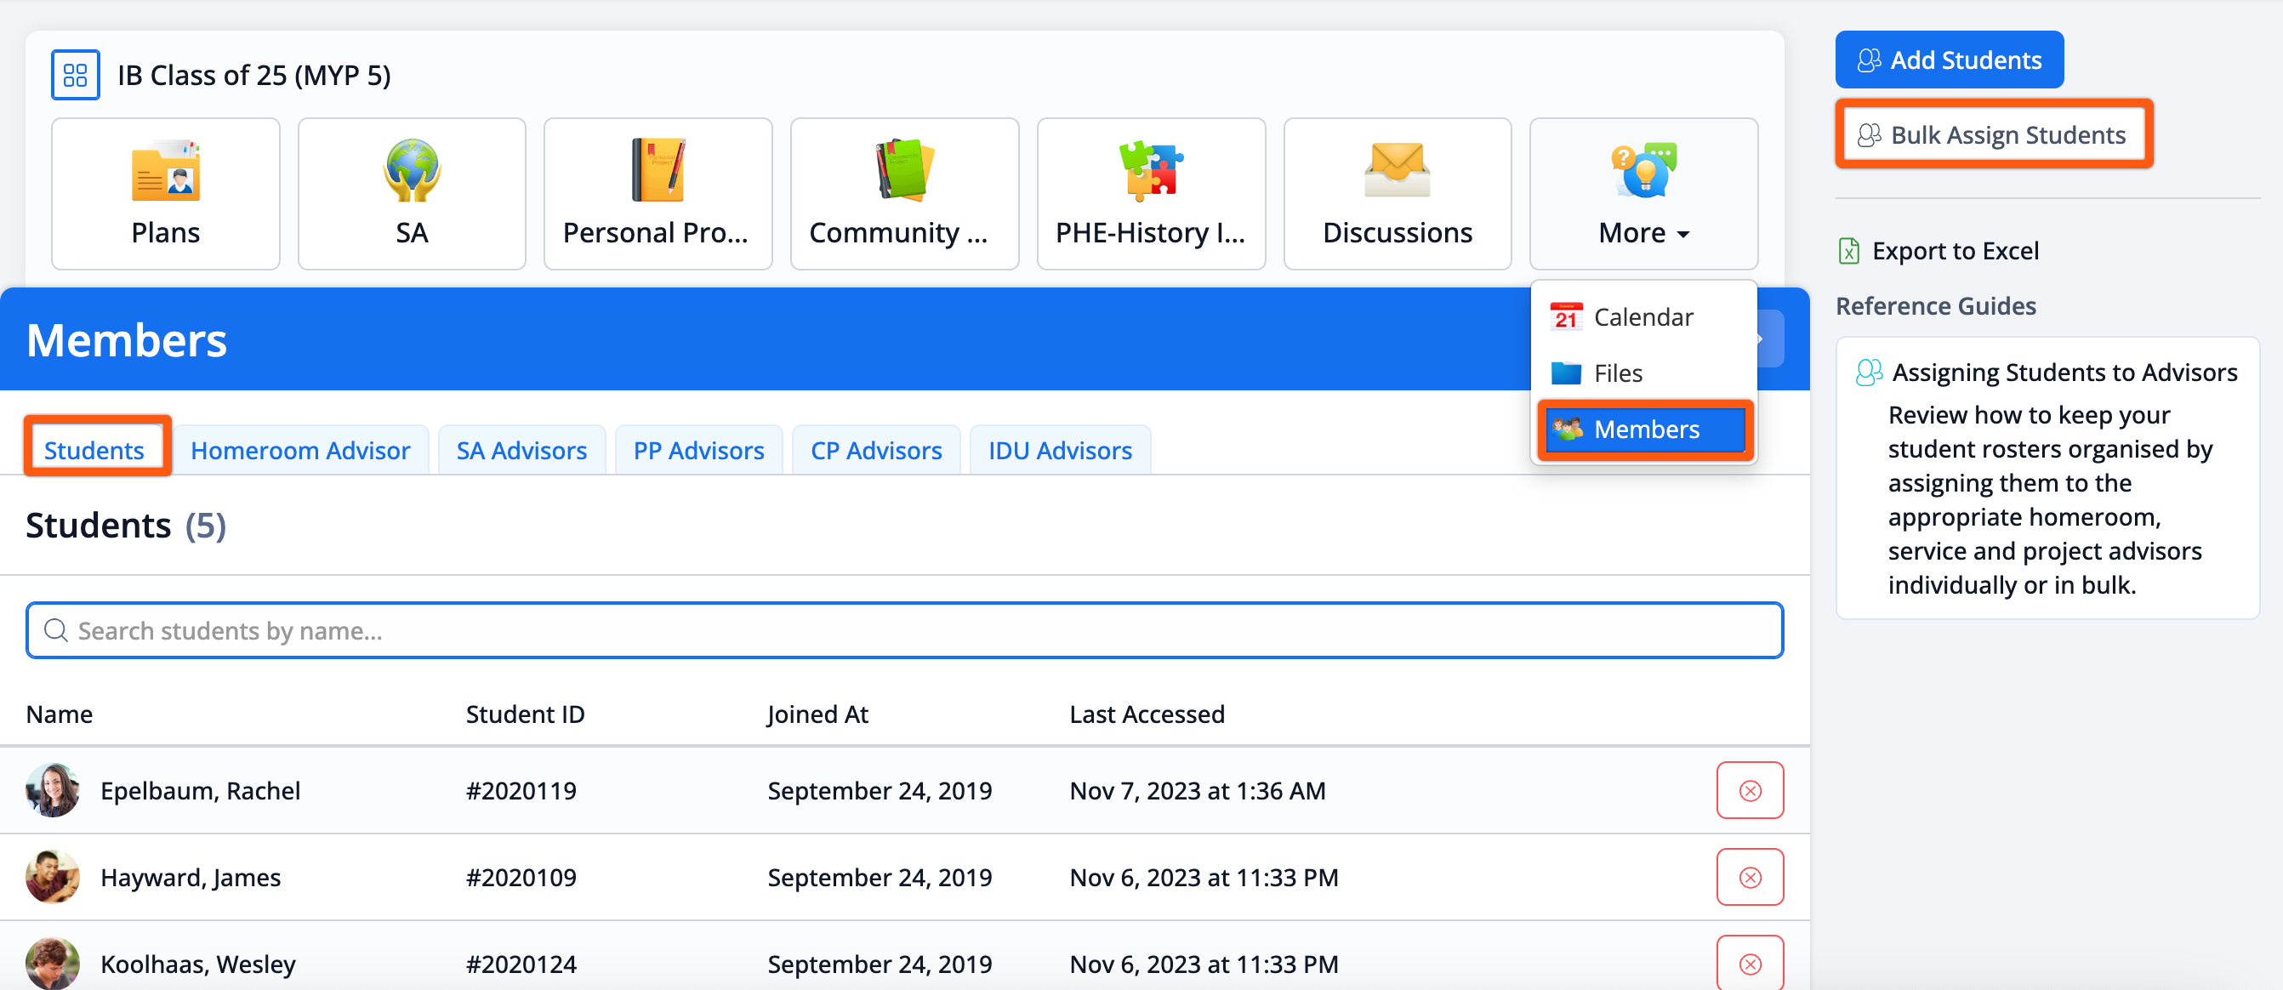Image resolution: width=2283 pixels, height=990 pixels.
Task: Click the Name column header
Action: point(60,714)
